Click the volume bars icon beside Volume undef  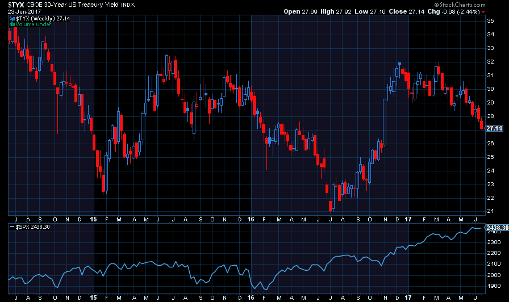[x=12, y=24]
